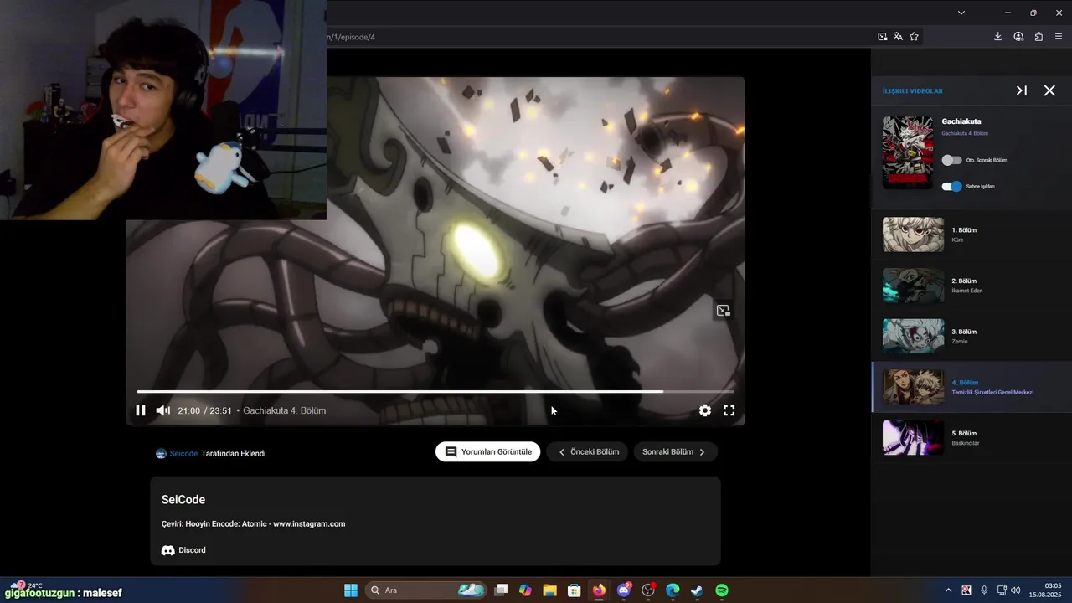1072x603 pixels.
Task: Skip to next video icon in sidebar
Action: [1022, 90]
